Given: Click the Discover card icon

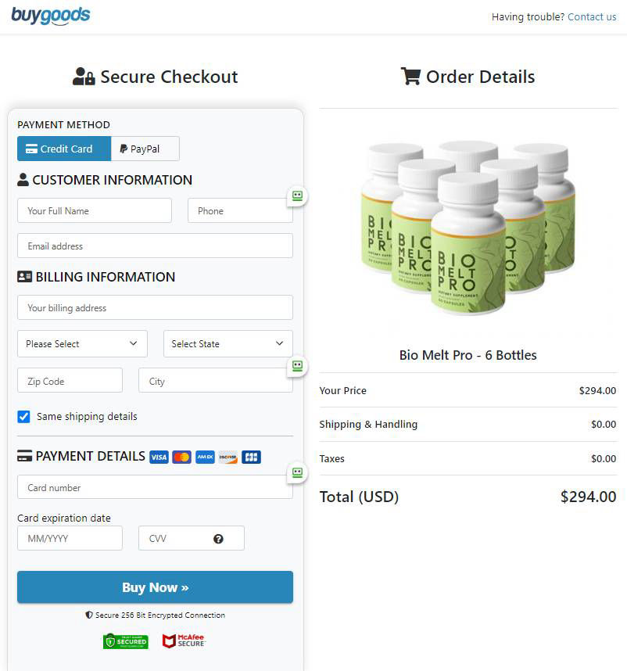Looking at the screenshot, I should coord(228,457).
